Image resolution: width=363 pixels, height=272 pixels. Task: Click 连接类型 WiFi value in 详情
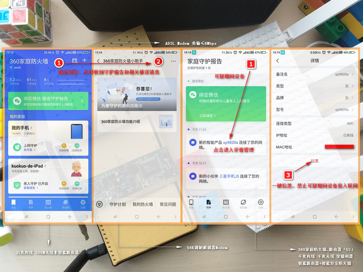point(350,124)
